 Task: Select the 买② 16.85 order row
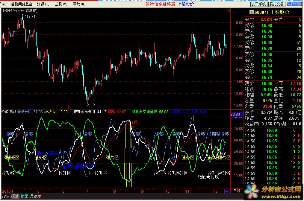273,60
